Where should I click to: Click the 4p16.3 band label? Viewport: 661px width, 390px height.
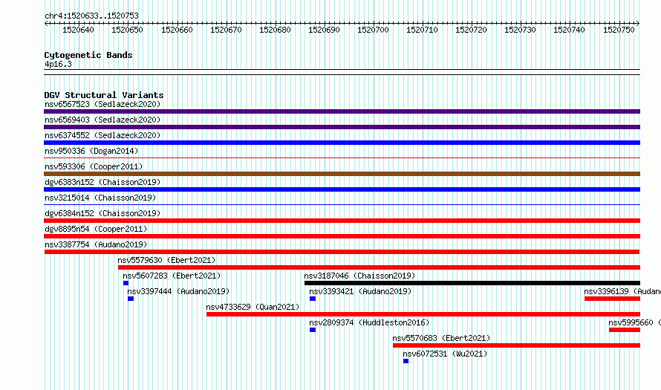tap(58, 64)
